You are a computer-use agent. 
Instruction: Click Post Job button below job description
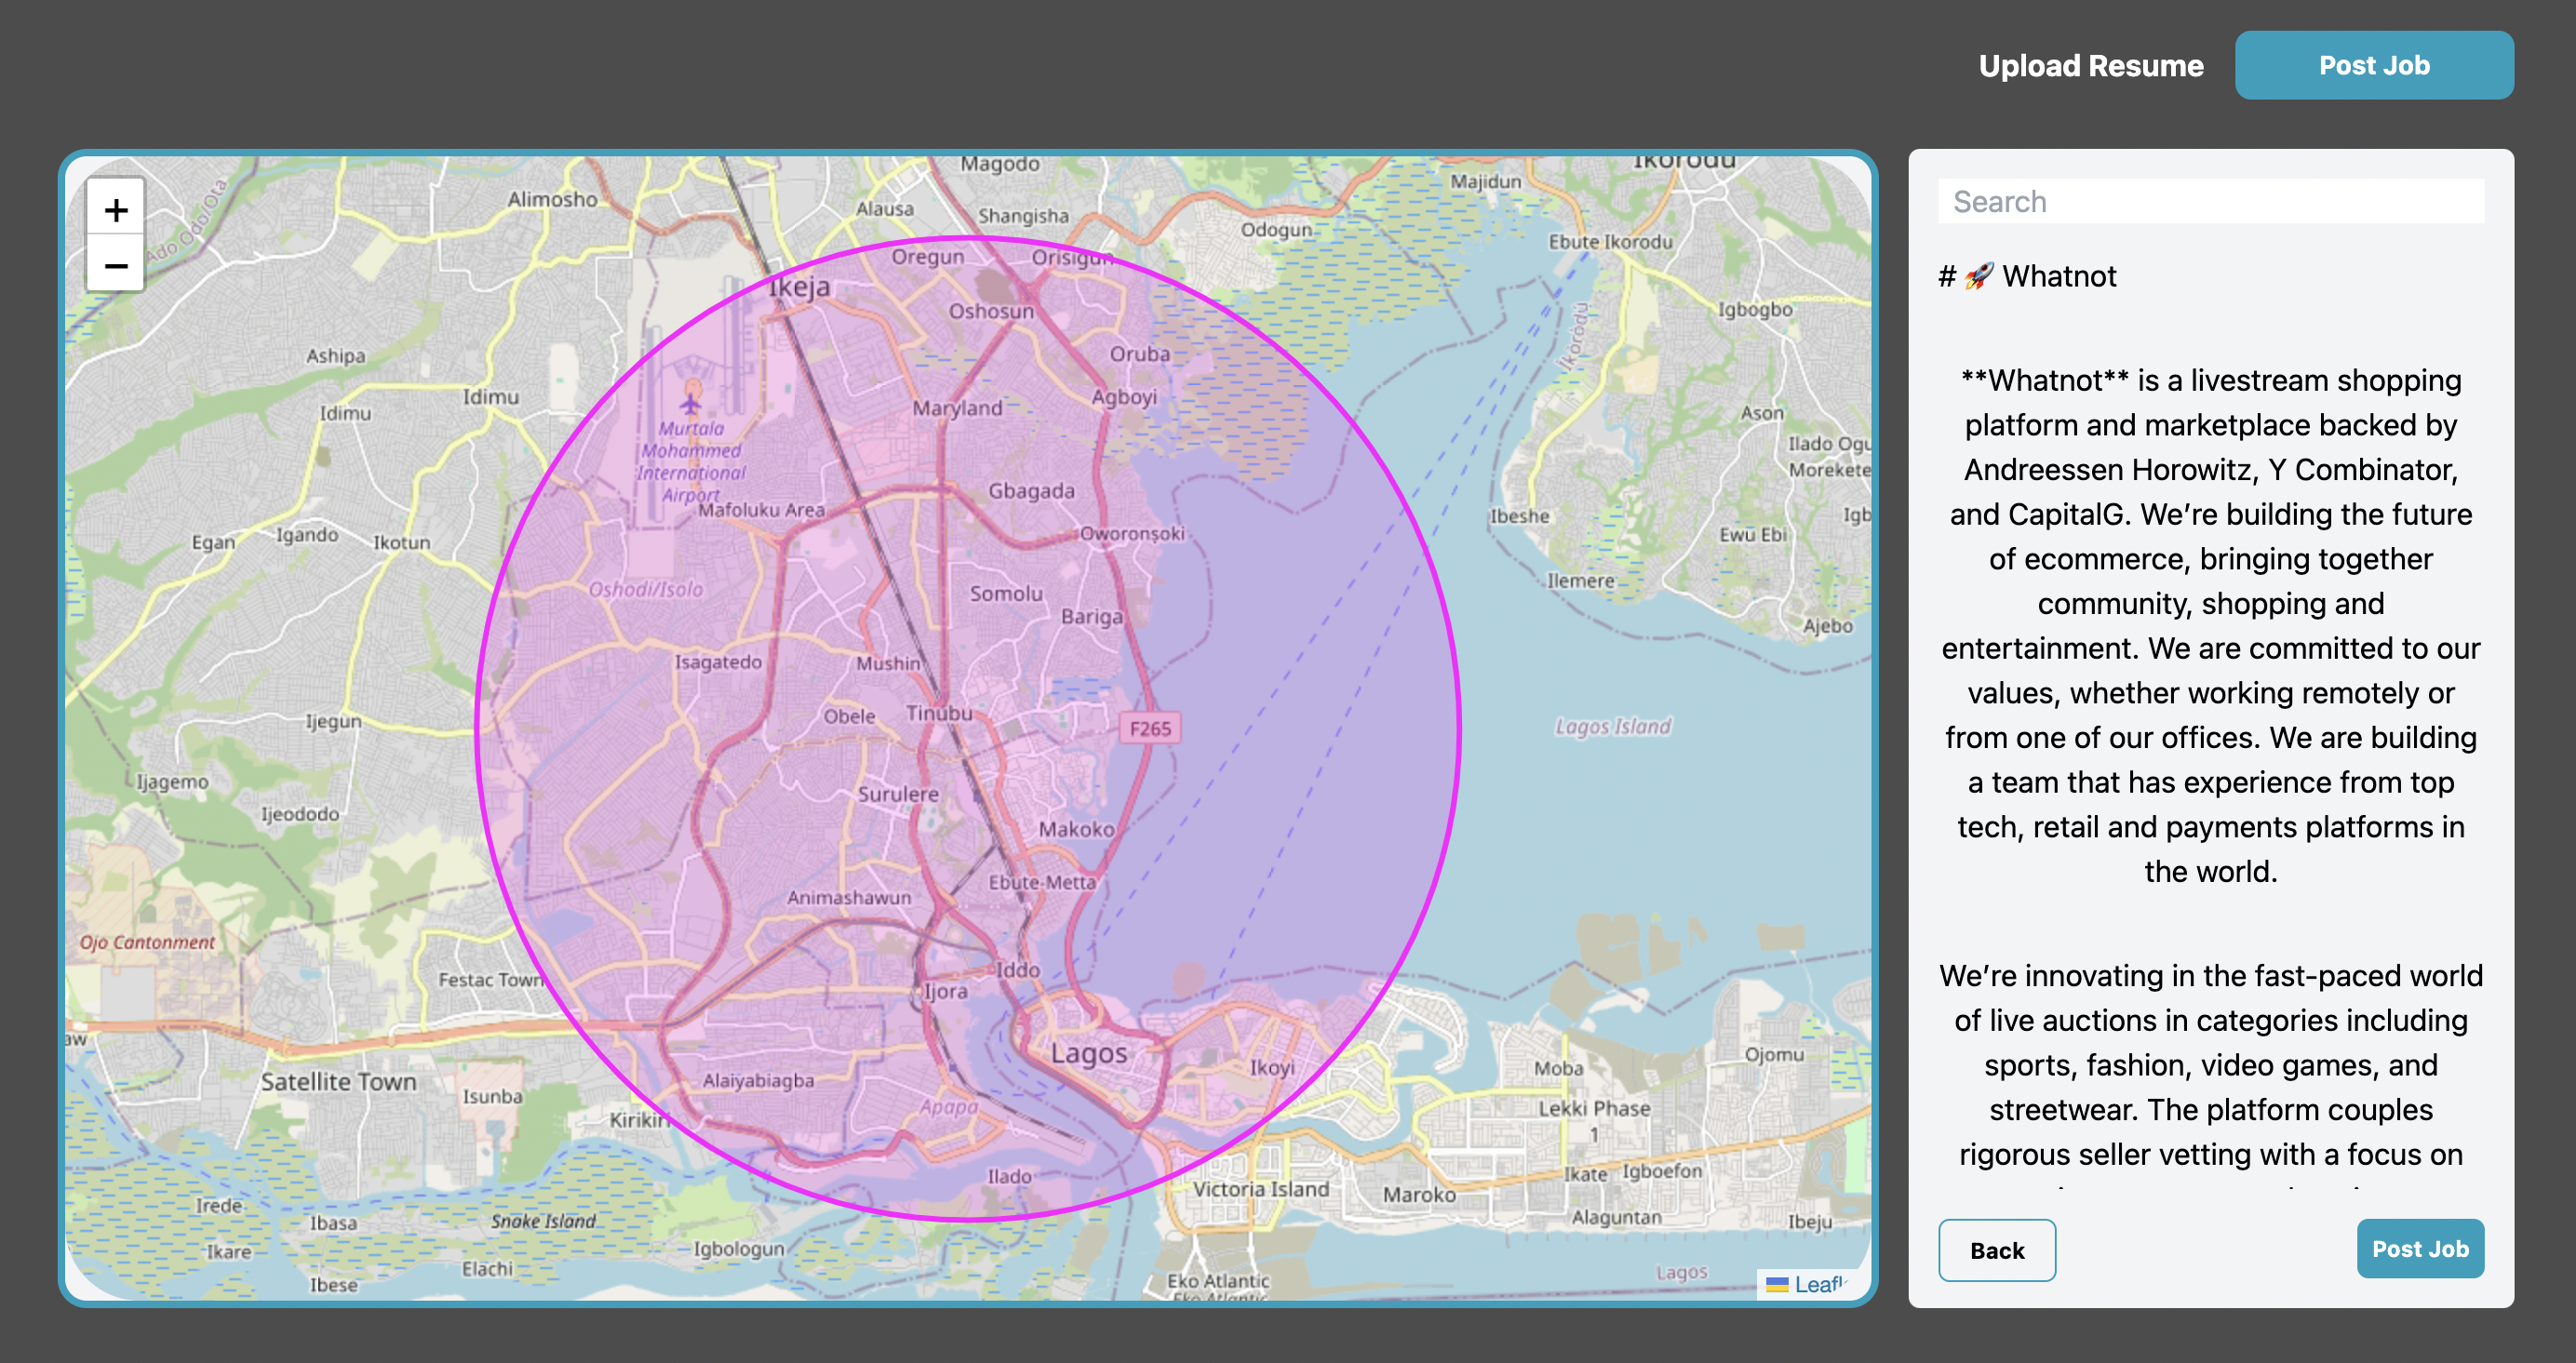[2419, 1248]
